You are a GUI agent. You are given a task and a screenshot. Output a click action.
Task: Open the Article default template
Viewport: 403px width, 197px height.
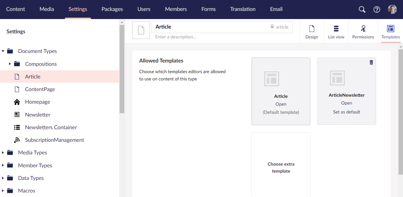281,104
